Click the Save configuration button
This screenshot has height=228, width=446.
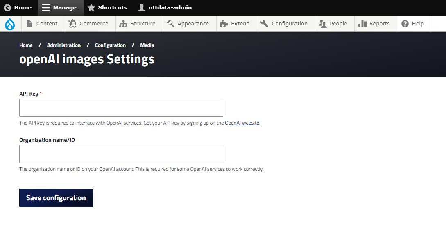56,198
